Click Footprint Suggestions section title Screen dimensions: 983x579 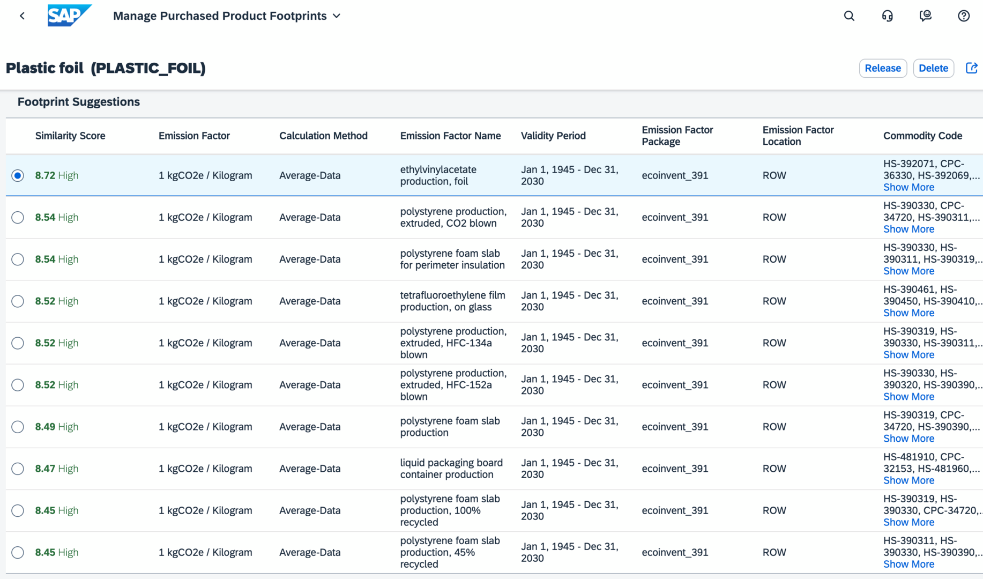pyautogui.click(x=79, y=102)
